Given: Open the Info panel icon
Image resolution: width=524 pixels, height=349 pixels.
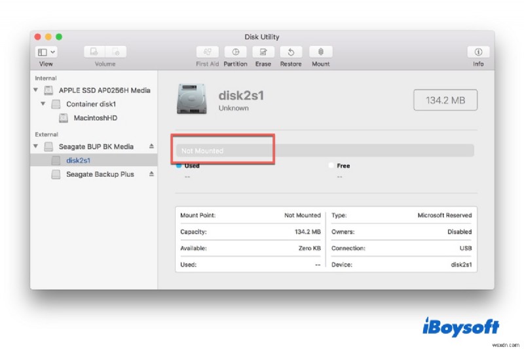Looking at the screenshot, I should (478, 52).
